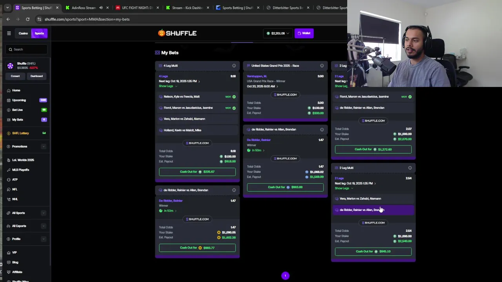This screenshot has width=502, height=282.
Task: Open the tab search dropdown arrow
Action: coord(7,8)
